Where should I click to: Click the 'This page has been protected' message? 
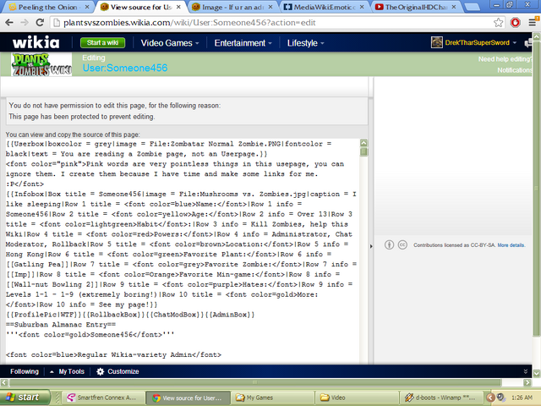[82, 117]
